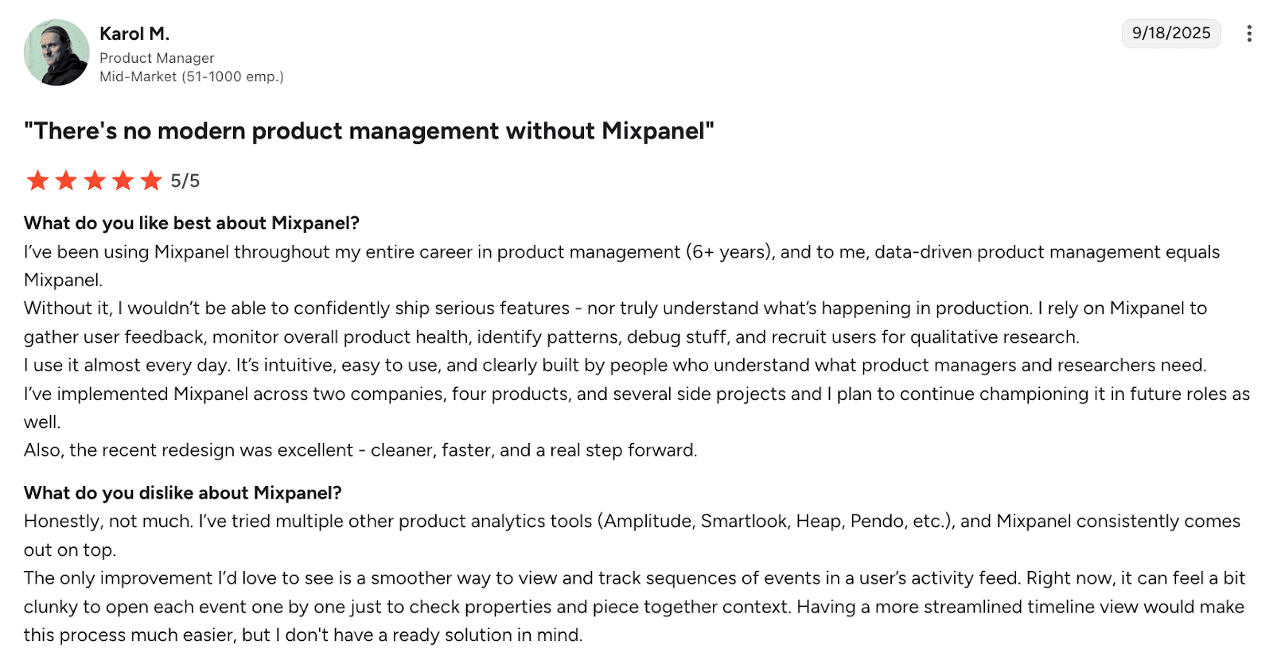This screenshot has width=1273, height=664.
Task: Click the 5/5 rating score text
Action: (185, 181)
